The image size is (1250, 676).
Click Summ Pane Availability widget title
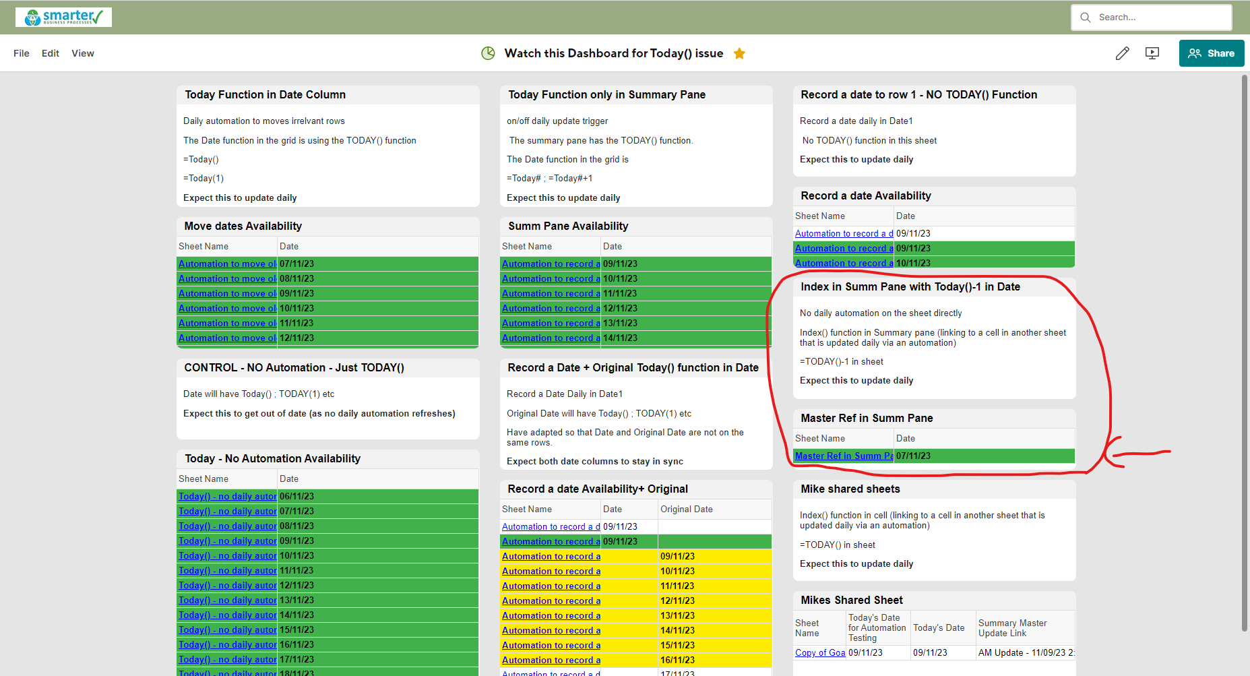point(568,226)
